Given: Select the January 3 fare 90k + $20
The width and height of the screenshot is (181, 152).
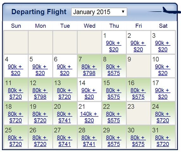Looking at the screenshot, I should point(163,46).
